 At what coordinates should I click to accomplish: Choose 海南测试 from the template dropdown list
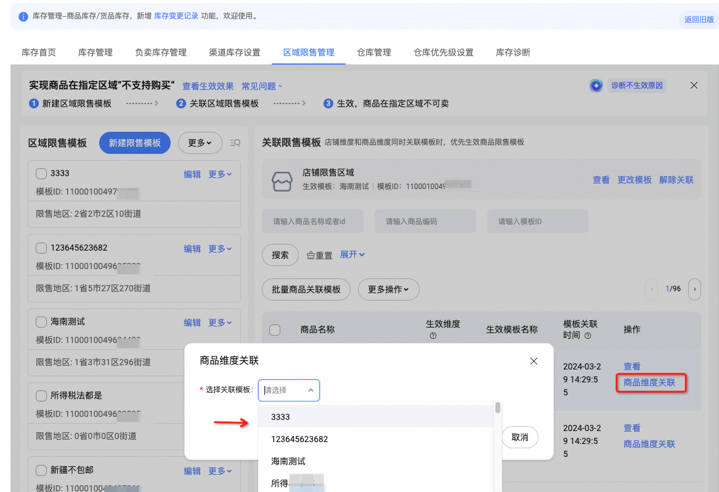click(x=376, y=461)
